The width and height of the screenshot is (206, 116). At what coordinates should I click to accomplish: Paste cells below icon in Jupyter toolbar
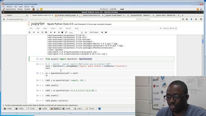tap(46, 32)
